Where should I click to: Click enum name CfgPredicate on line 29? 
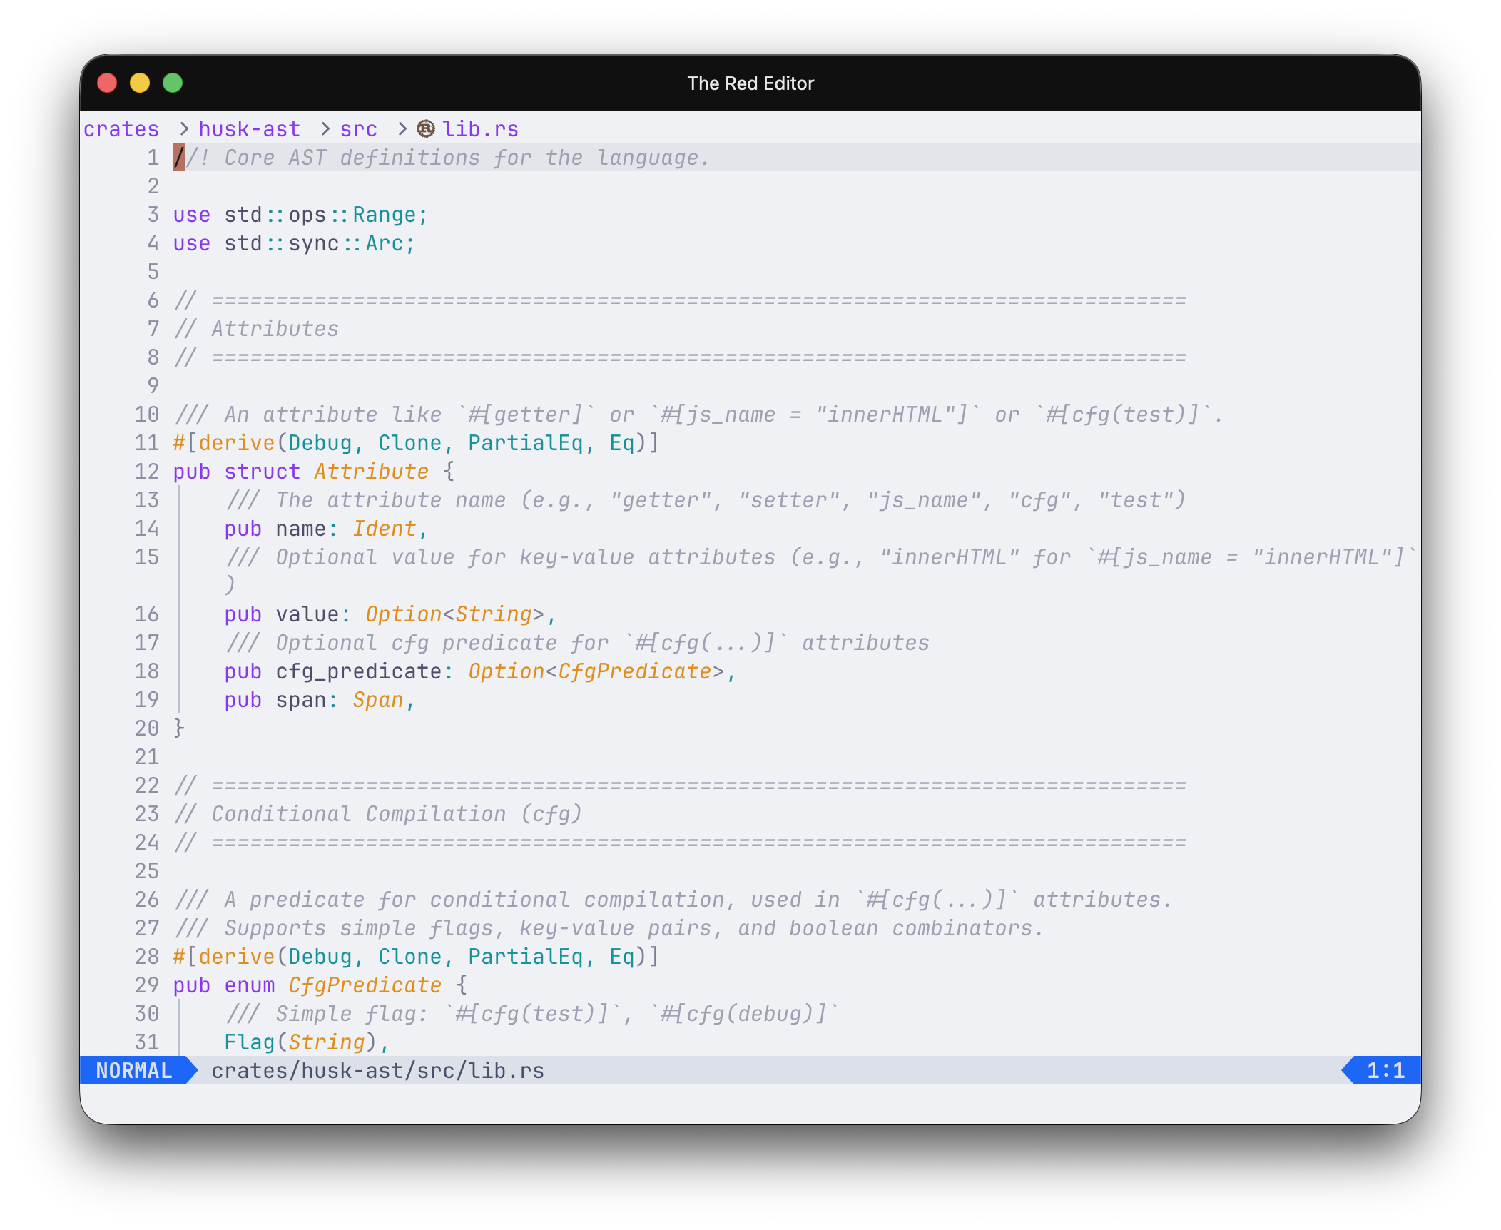(365, 985)
